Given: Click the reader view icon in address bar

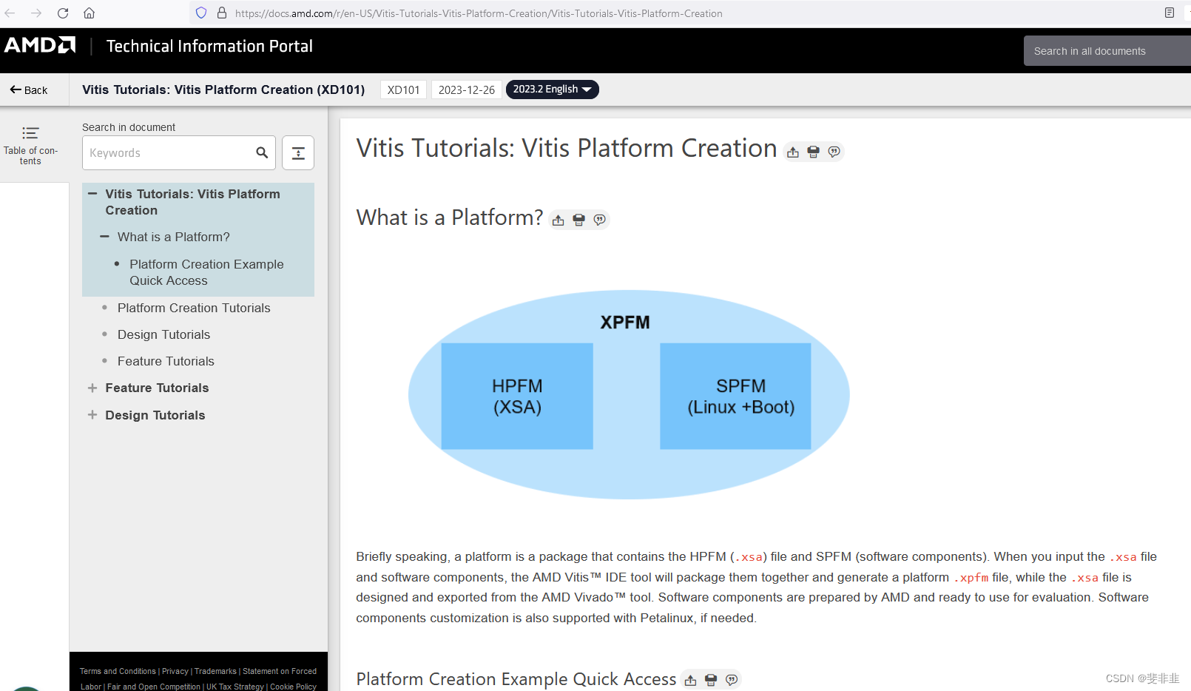Looking at the screenshot, I should point(1168,13).
